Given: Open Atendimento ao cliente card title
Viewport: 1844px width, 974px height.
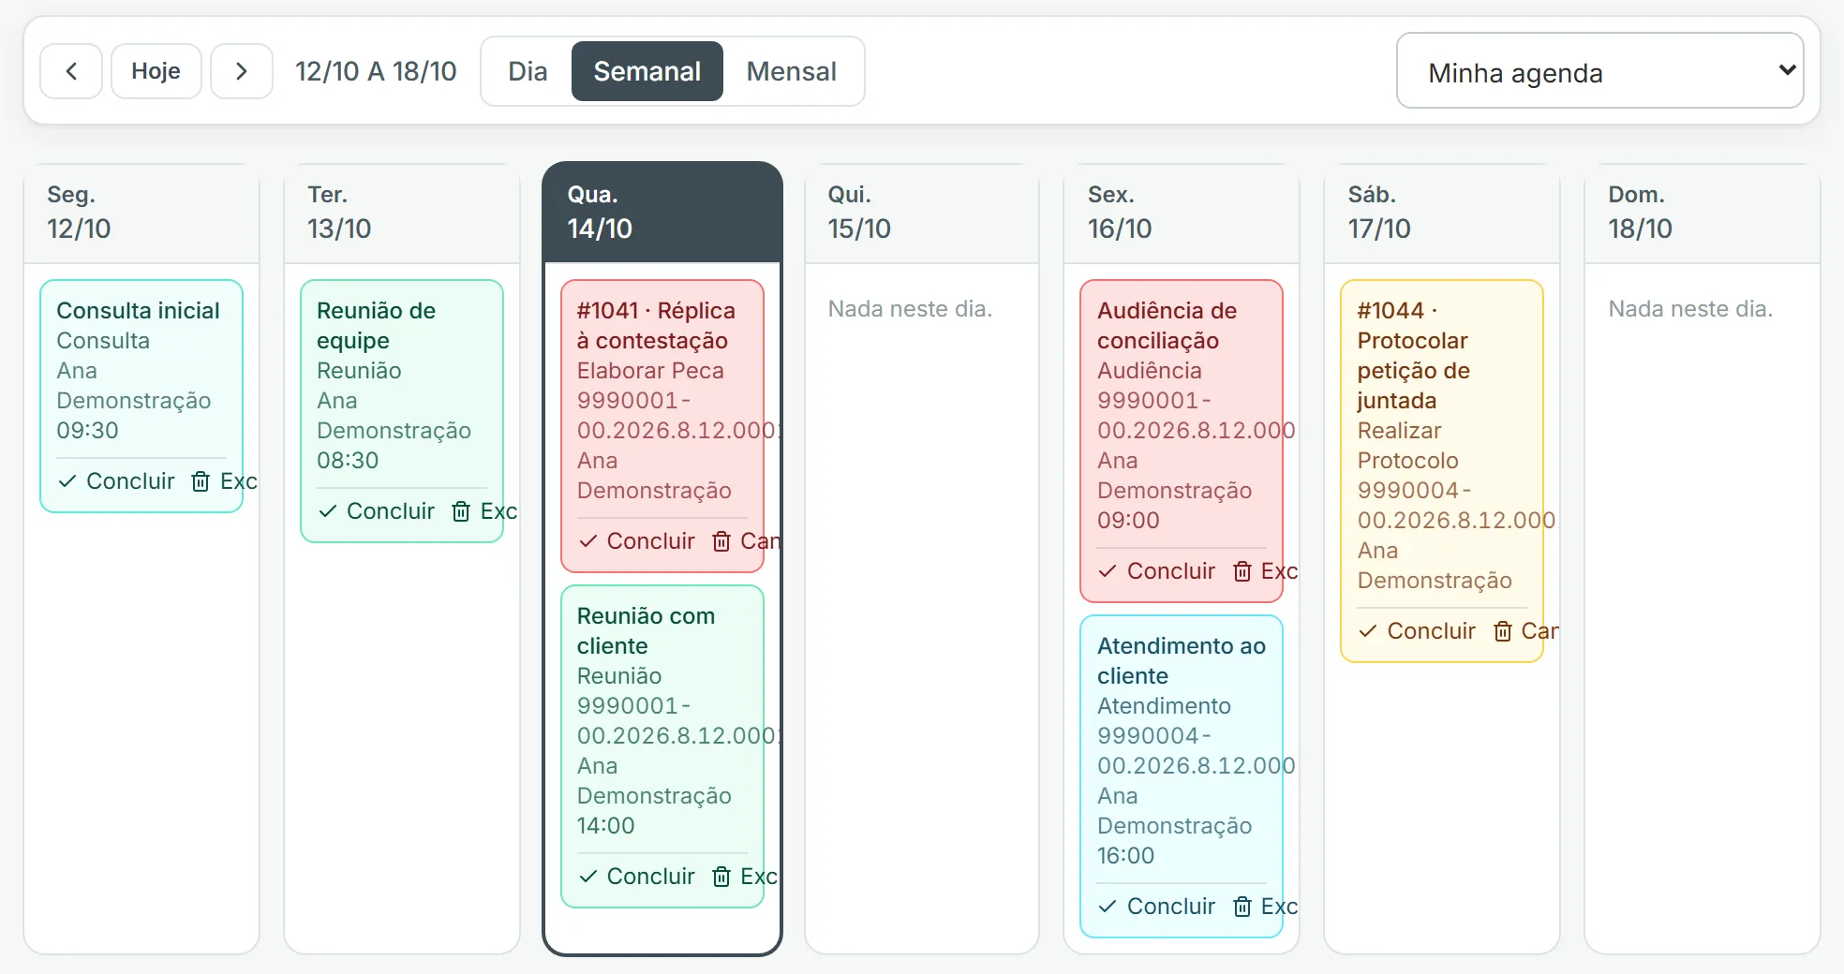Looking at the screenshot, I should coord(1182,660).
